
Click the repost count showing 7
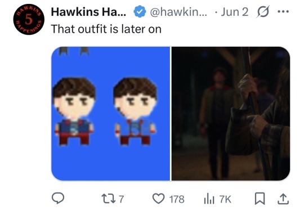(x=121, y=199)
